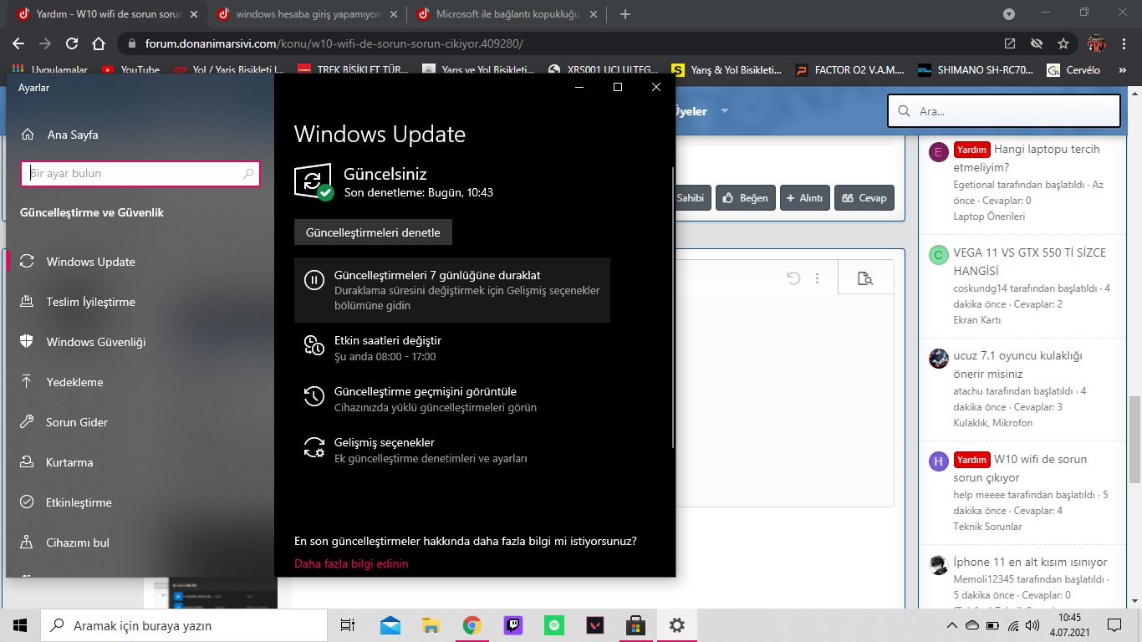This screenshot has width=1142, height=642.
Task: Click the Güncelleştirmeleri denetle button
Action: (x=373, y=232)
